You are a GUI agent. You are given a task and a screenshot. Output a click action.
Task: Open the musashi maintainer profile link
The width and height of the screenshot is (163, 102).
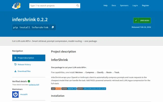point(24,94)
